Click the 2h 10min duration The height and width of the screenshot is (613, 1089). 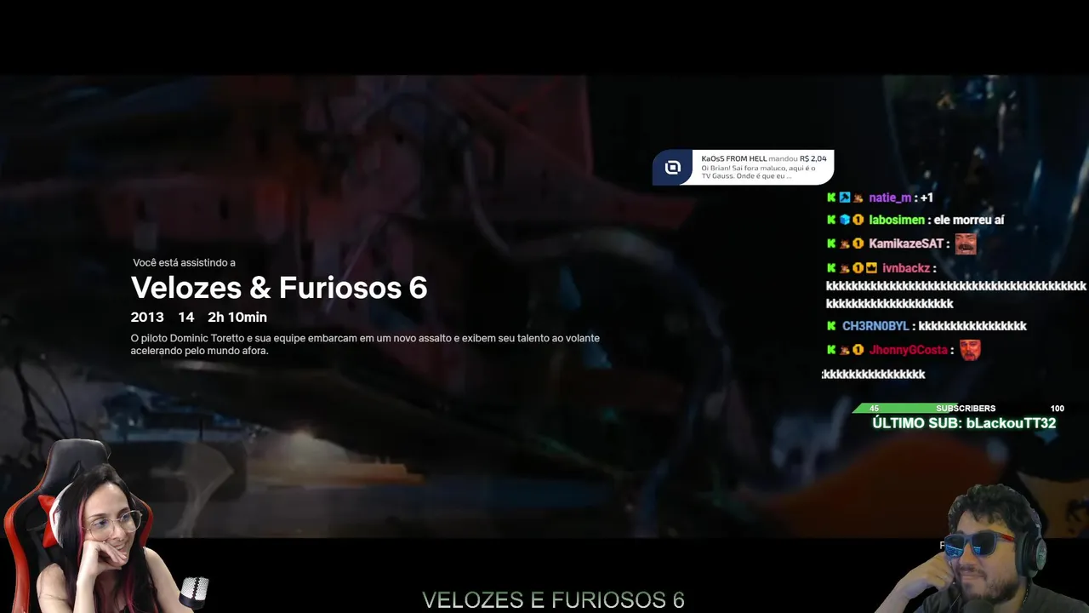237,317
